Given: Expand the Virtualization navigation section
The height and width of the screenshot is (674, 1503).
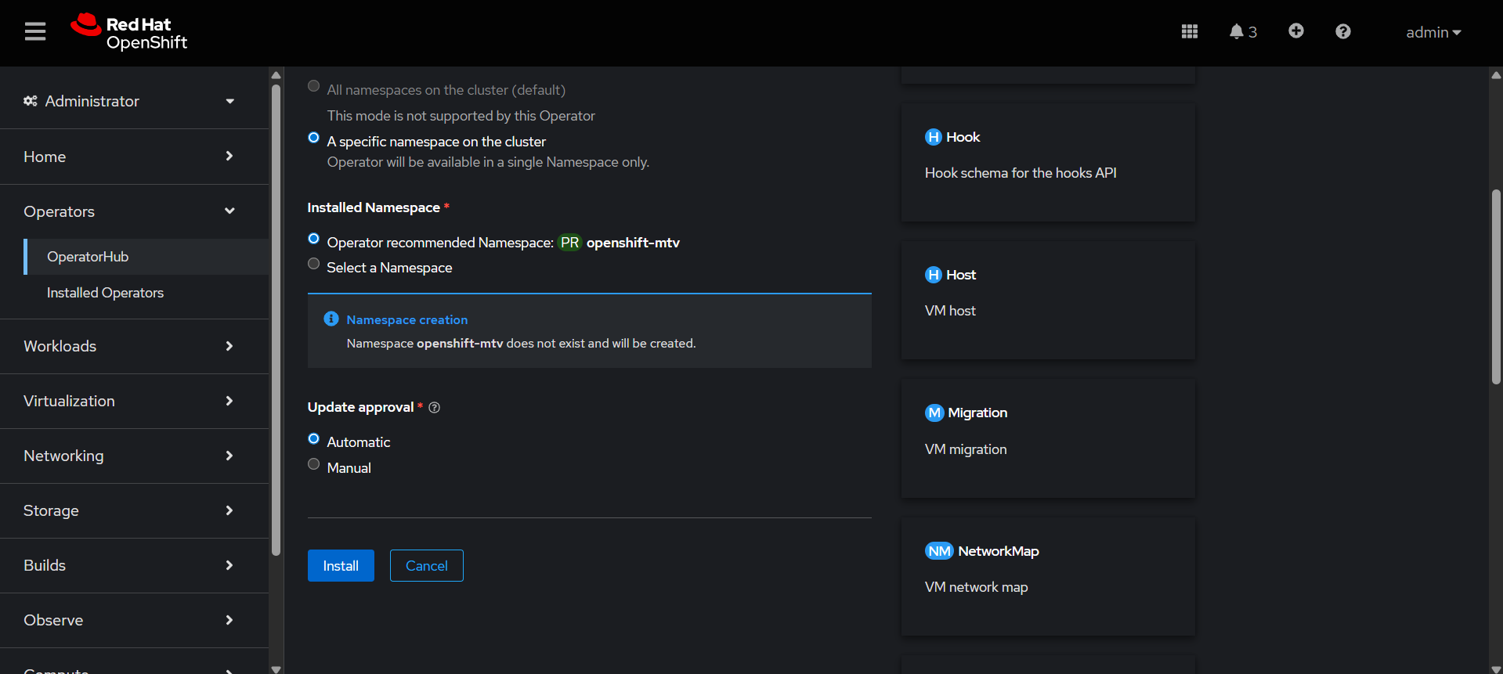Looking at the screenshot, I should coord(129,401).
